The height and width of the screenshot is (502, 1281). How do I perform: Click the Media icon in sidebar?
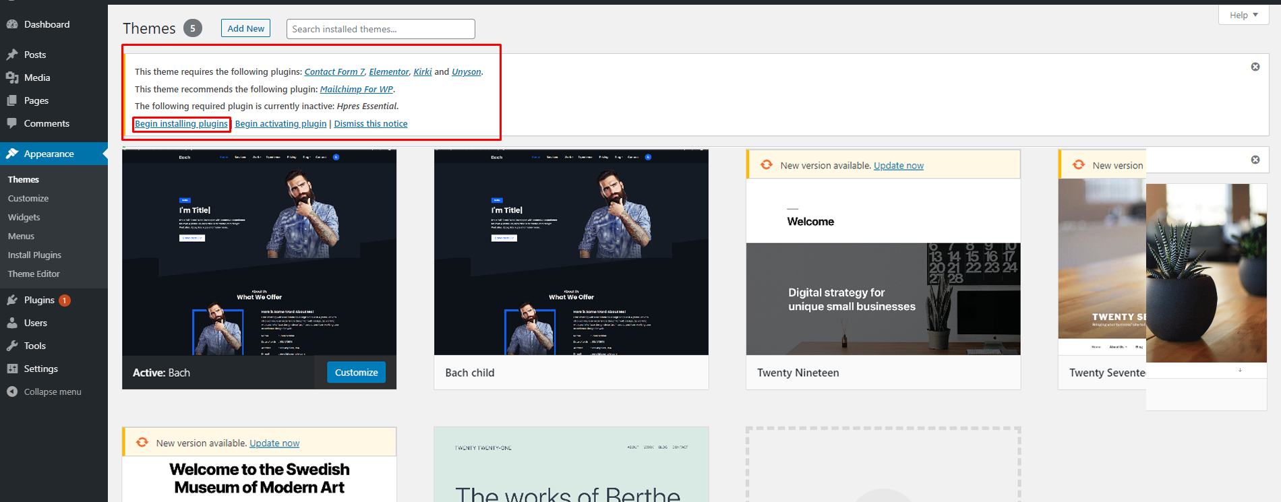[12, 77]
